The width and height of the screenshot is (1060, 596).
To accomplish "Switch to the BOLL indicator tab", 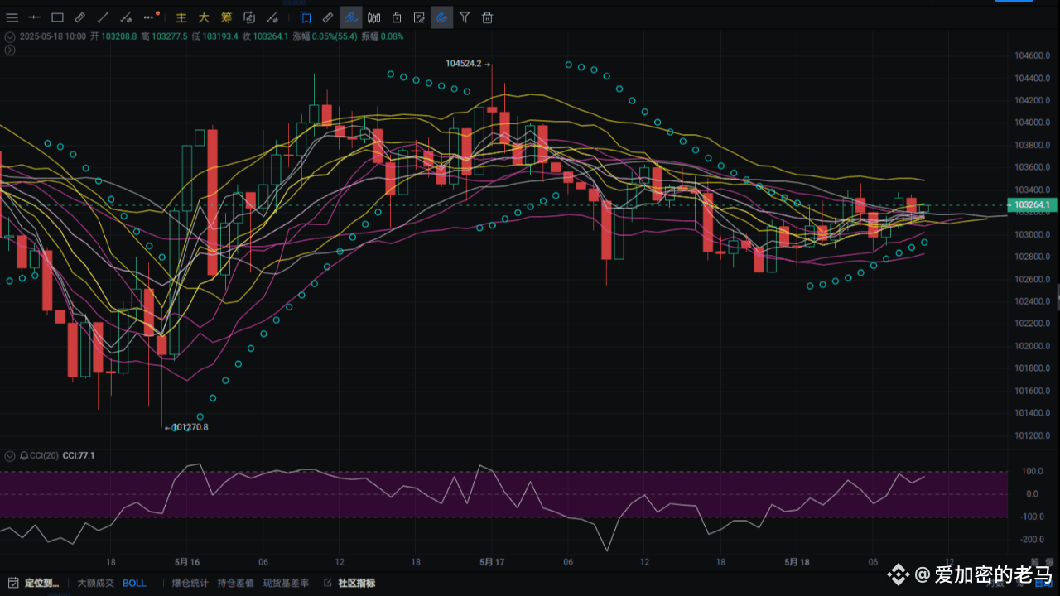I will 134,583.
